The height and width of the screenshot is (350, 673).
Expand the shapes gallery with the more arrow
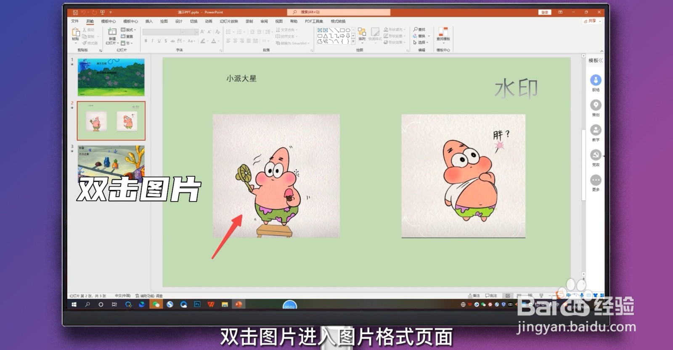coord(353,42)
